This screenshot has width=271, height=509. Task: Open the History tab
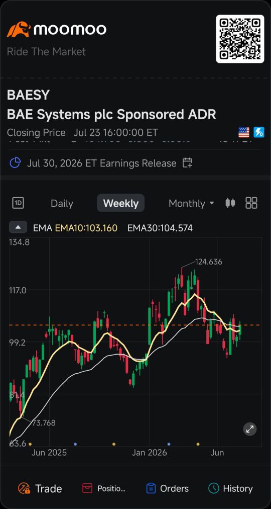(x=230, y=488)
